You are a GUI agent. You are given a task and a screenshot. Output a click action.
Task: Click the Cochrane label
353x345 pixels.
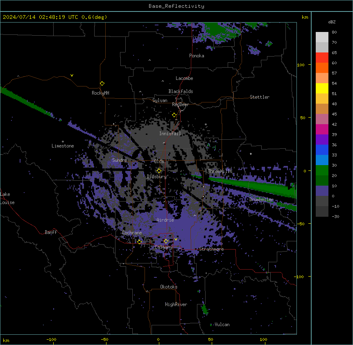(x=132, y=233)
